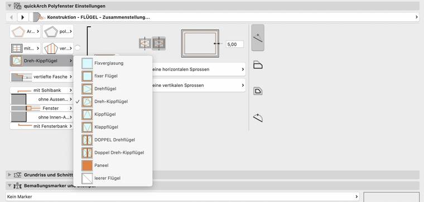This screenshot has height=202, width=424.
Task: Select the bottom tilted polygon edit icon
Action: 258,118
